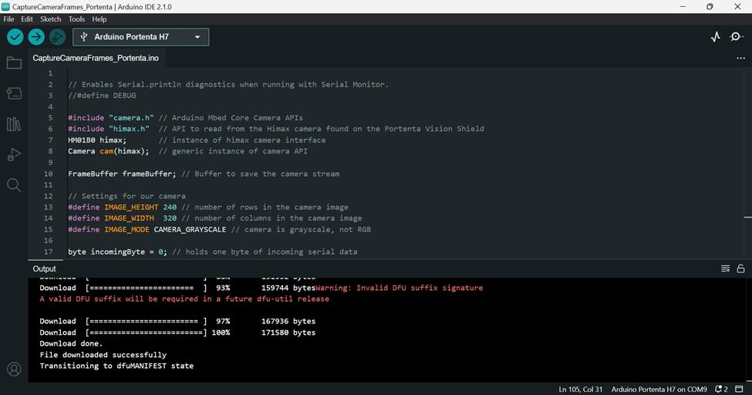Click the 171580 bytes value in output
The height and width of the screenshot is (395, 752).
coord(288,333)
